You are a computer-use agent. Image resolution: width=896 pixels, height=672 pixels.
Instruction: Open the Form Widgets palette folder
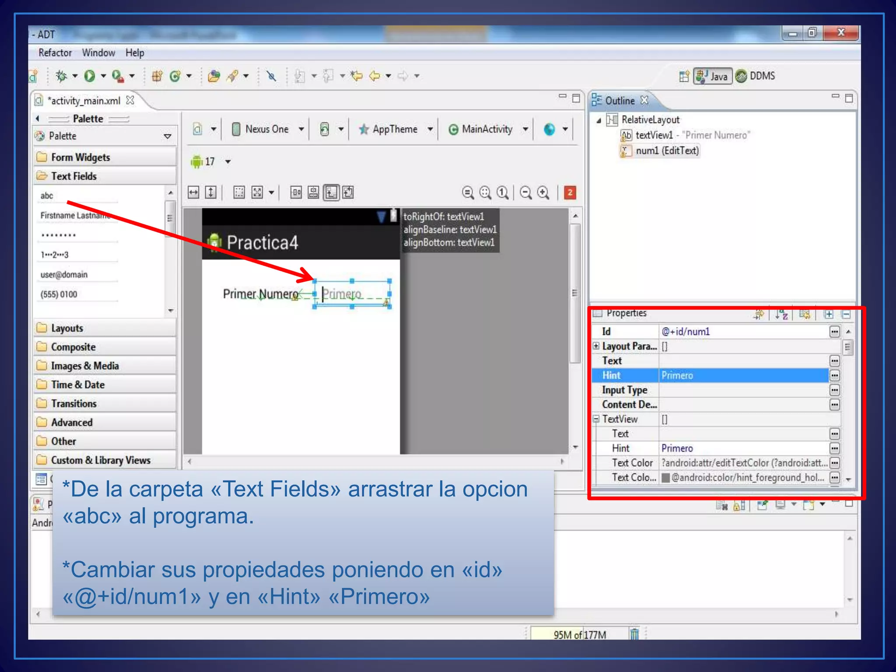tap(105, 157)
